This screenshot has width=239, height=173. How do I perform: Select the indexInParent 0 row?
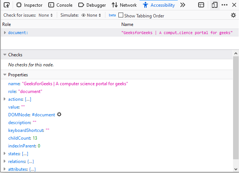(x=117, y=146)
